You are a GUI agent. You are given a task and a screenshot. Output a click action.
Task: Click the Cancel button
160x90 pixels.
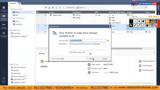[x=104, y=58]
